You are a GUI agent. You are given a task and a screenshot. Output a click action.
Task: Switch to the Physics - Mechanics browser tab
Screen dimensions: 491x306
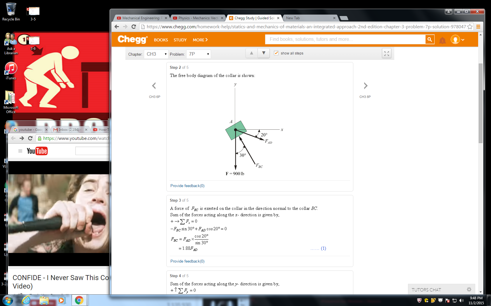(x=195, y=18)
